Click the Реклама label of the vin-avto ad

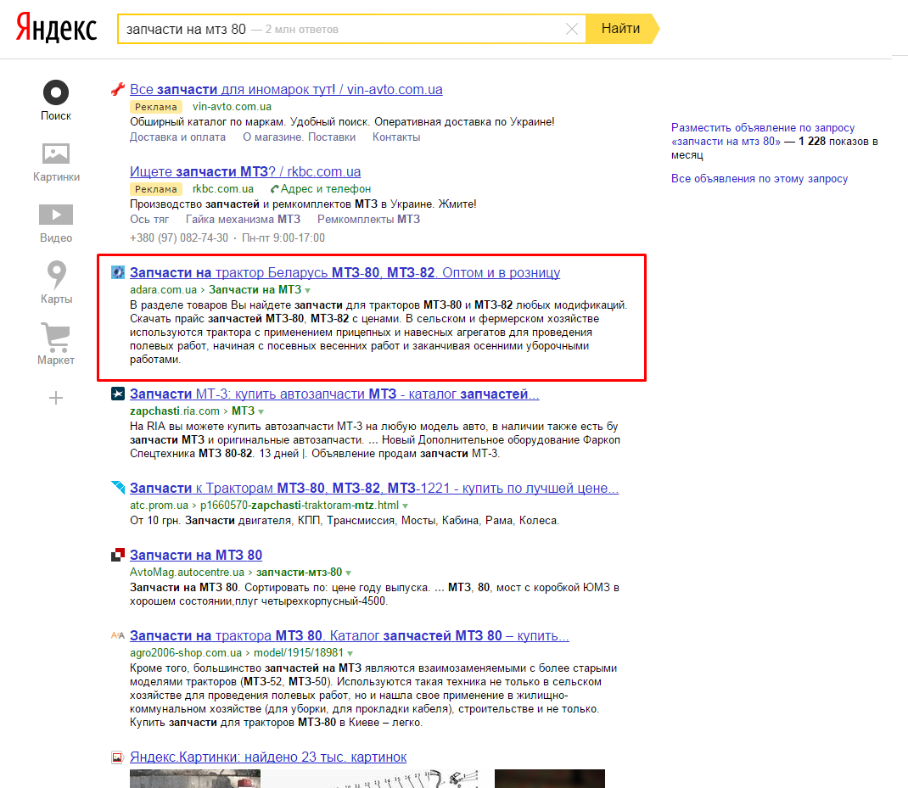pyautogui.click(x=156, y=107)
